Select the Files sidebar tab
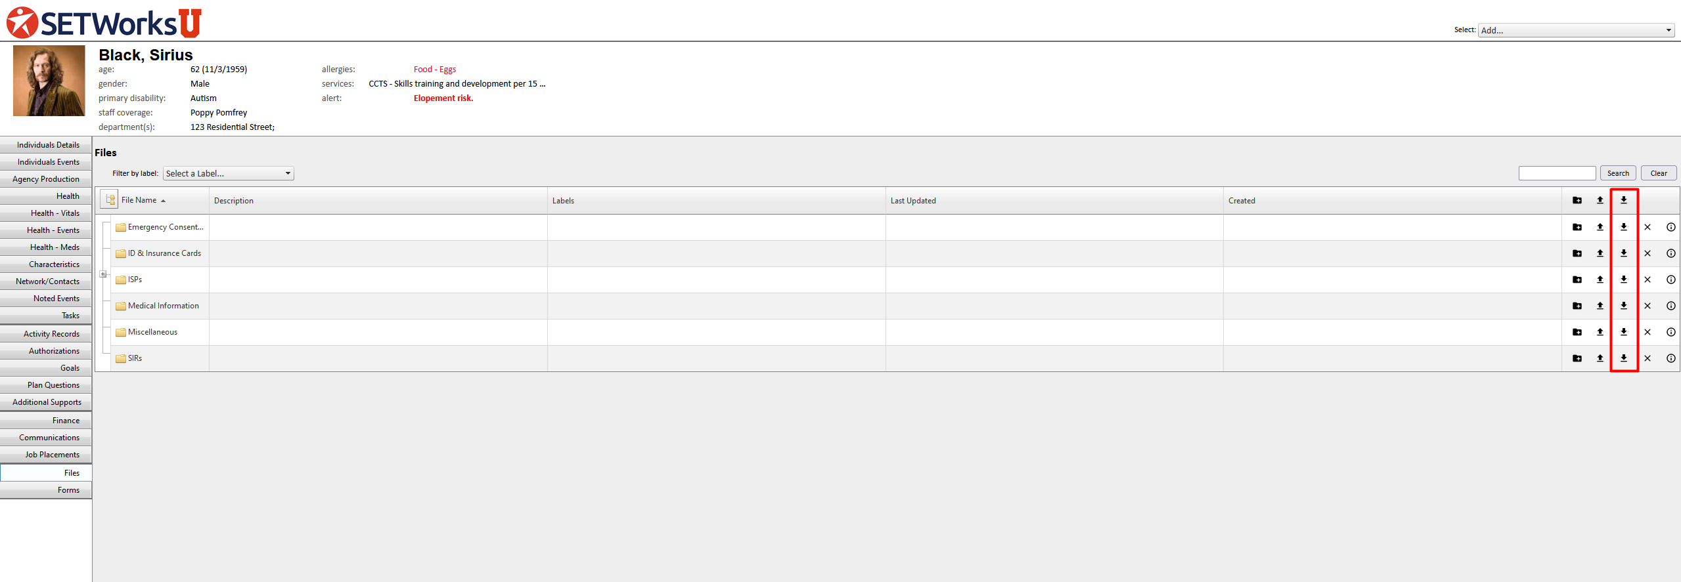1681x582 pixels. tap(46, 473)
